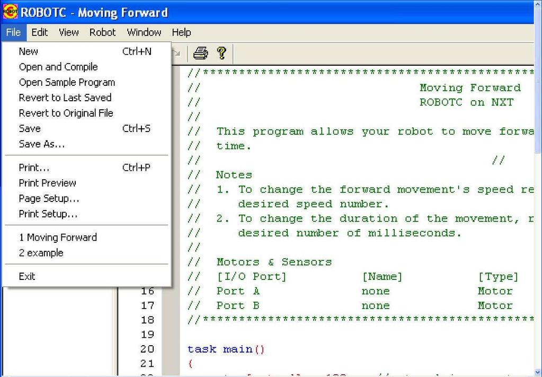Select Open and Compile
Image resolution: width=542 pixels, height=377 pixels.
click(x=86, y=67)
